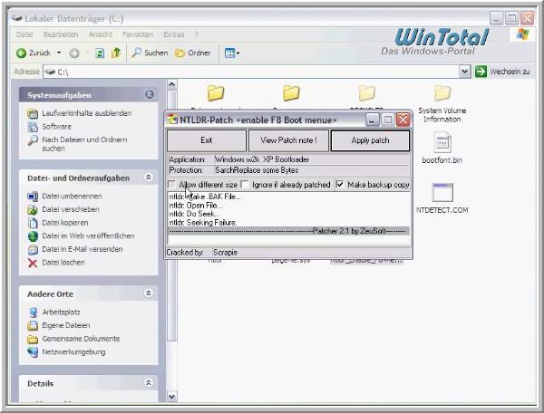Click the Datei verschieben icon
The height and width of the screenshot is (413, 544).
click(x=33, y=209)
